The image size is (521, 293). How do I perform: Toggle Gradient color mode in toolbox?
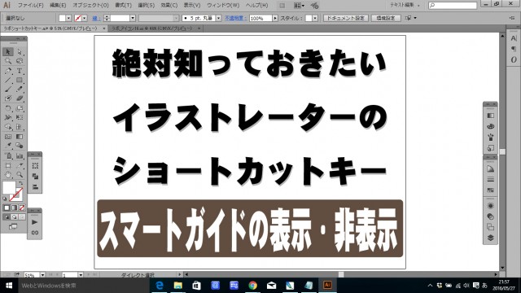coord(15,208)
